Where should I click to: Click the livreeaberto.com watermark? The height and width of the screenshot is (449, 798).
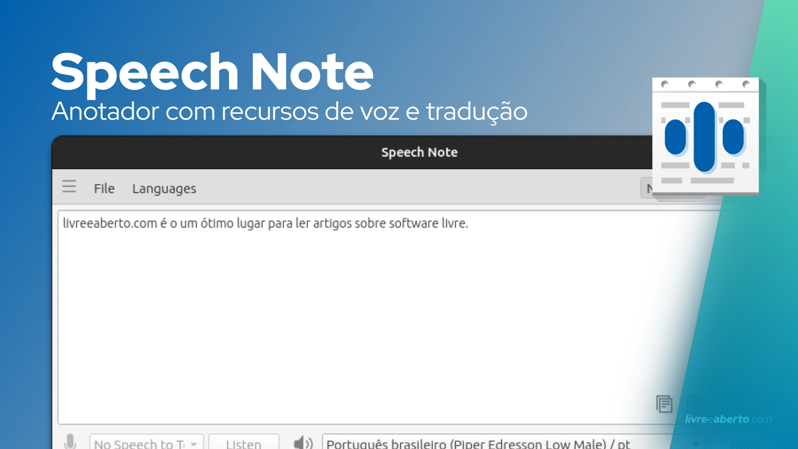click(729, 420)
